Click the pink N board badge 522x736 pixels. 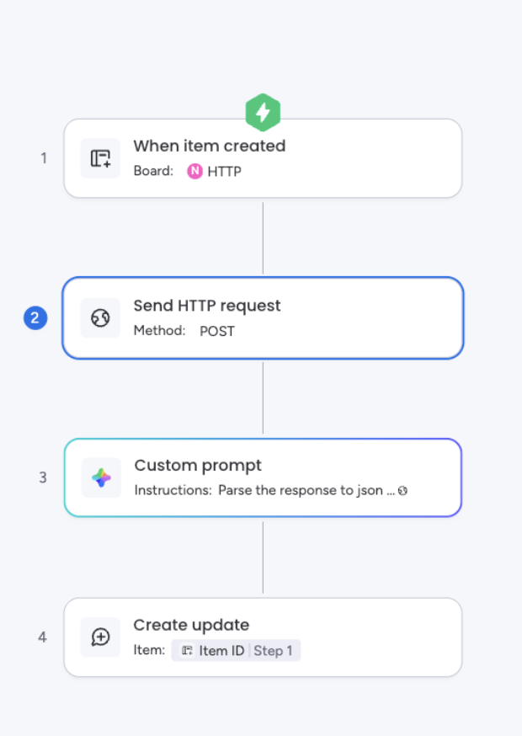194,171
